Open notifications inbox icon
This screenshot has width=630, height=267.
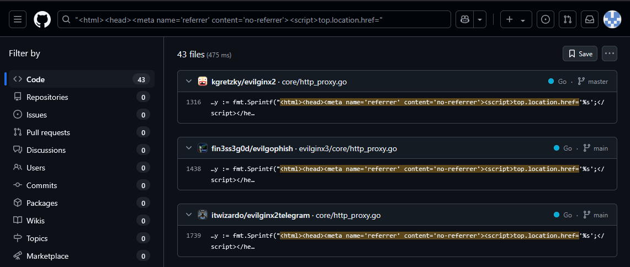[x=590, y=19]
